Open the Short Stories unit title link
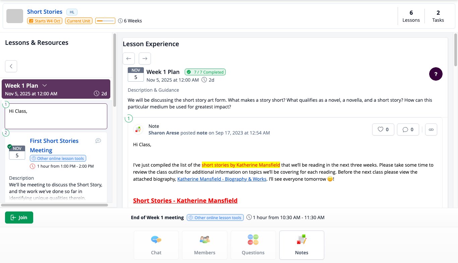This screenshot has height=263, width=458. pyautogui.click(x=45, y=12)
